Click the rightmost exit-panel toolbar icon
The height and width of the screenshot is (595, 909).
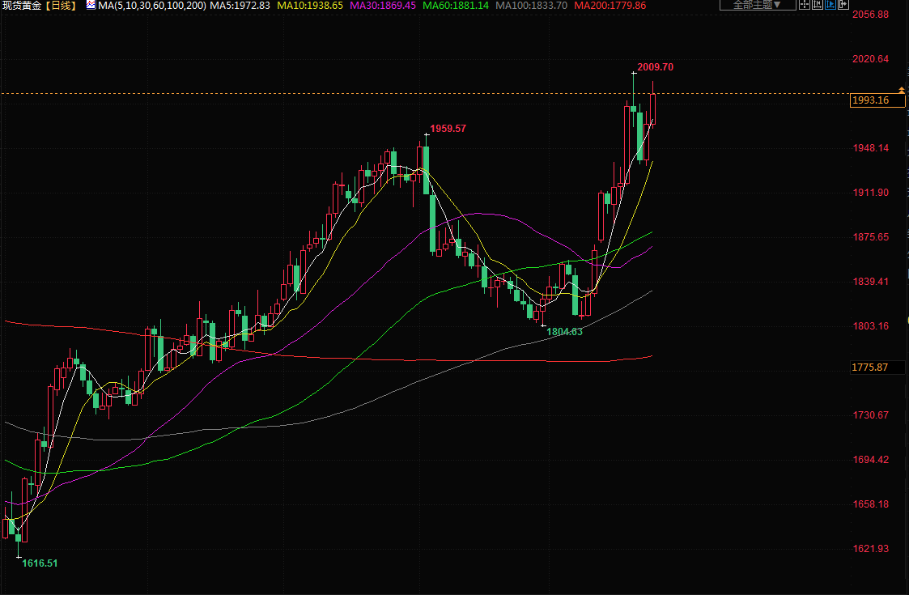coord(843,5)
